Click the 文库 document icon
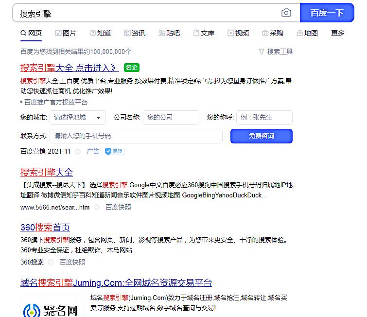Image resolution: width=367 pixels, height=317 pixels. [x=196, y=33]
